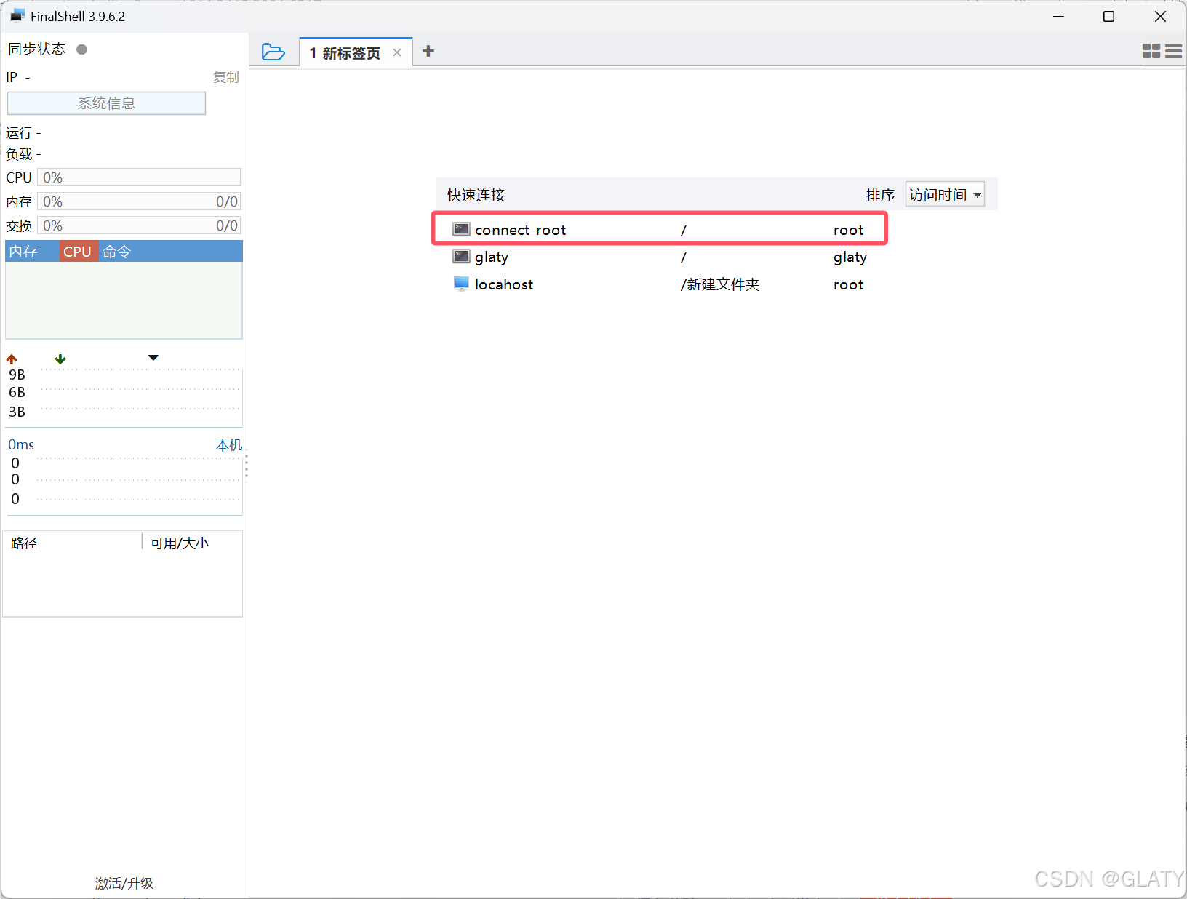The height and width of the screenshot is (899, 1187).
Task: Click the /新建文件夹 path of locahost
Action: (x=720, y=284)
